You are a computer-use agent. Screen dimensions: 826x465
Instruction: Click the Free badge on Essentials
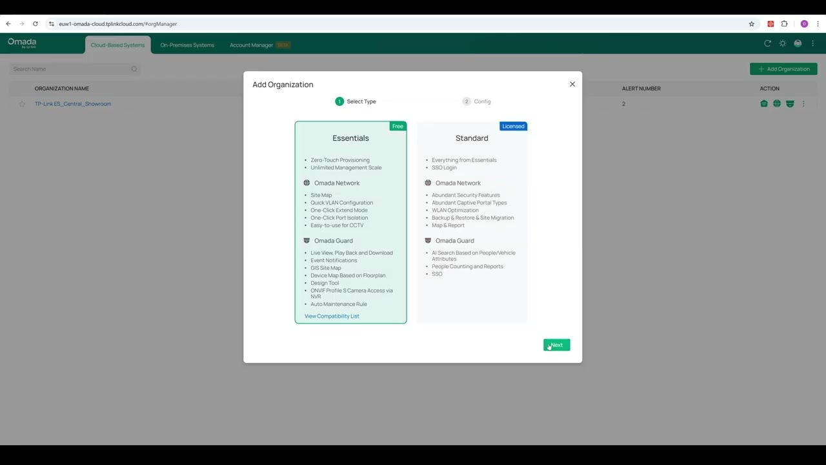(x=398, y=126)
